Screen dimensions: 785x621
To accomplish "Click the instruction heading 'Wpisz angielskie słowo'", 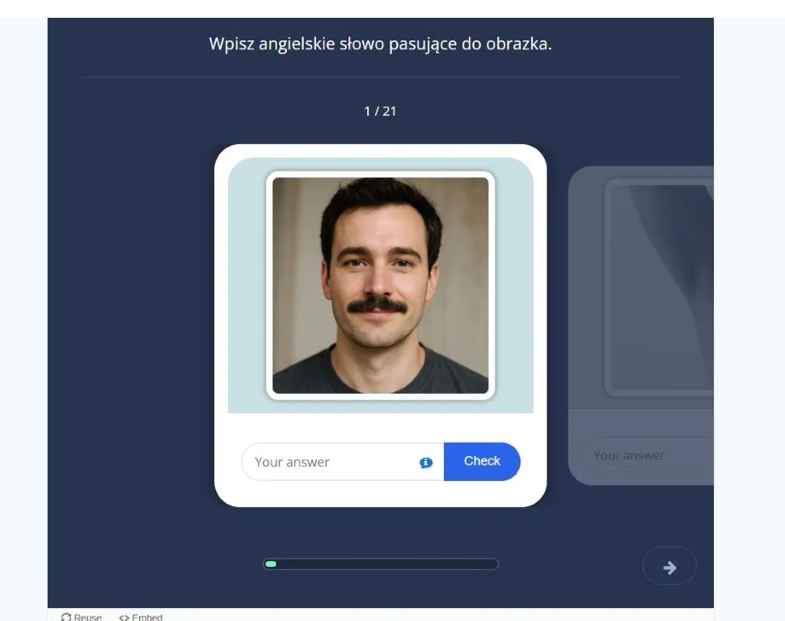I will point(380,44).
